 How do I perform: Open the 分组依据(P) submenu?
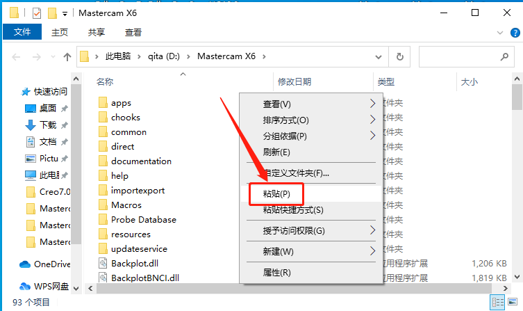(x=311, y=136)
